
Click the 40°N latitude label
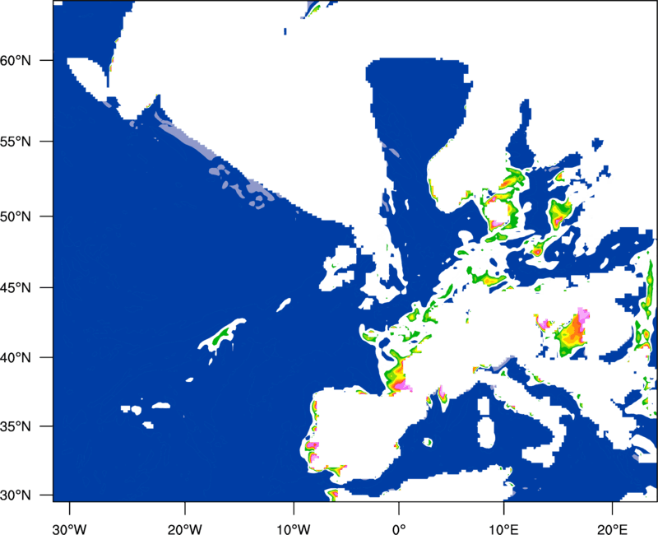pyautogui.click(x=16, y=358)
